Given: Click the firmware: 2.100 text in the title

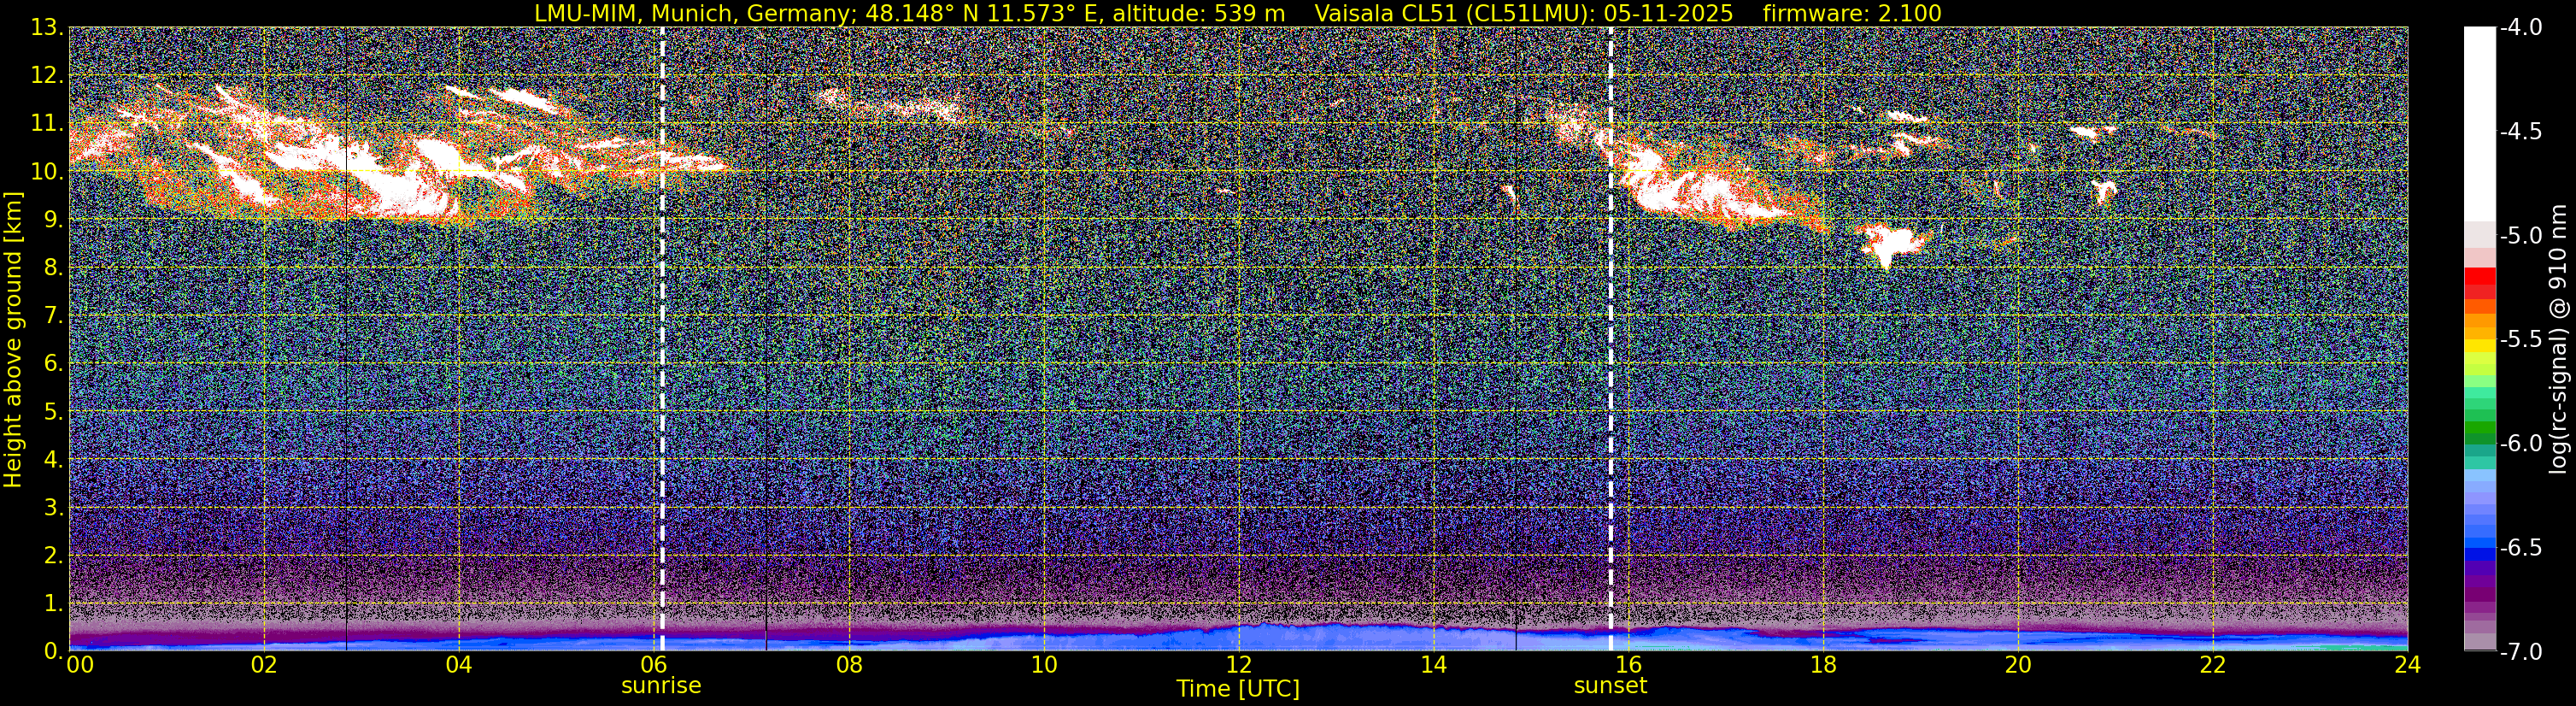Looking at the screenshot, I should point(1852,14).
